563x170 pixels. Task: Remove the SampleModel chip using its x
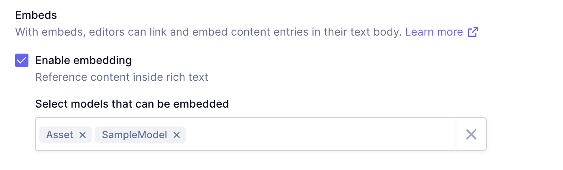pos(177,135)
